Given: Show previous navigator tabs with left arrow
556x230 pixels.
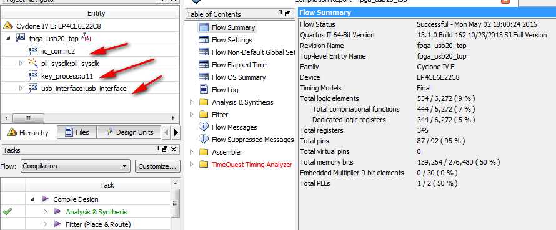Looking at the screenshot, I should tap(167, 133).
